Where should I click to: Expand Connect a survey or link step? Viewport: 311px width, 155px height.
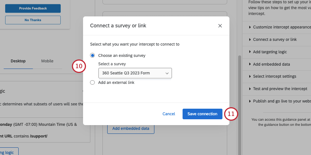(x=274, y=39)
